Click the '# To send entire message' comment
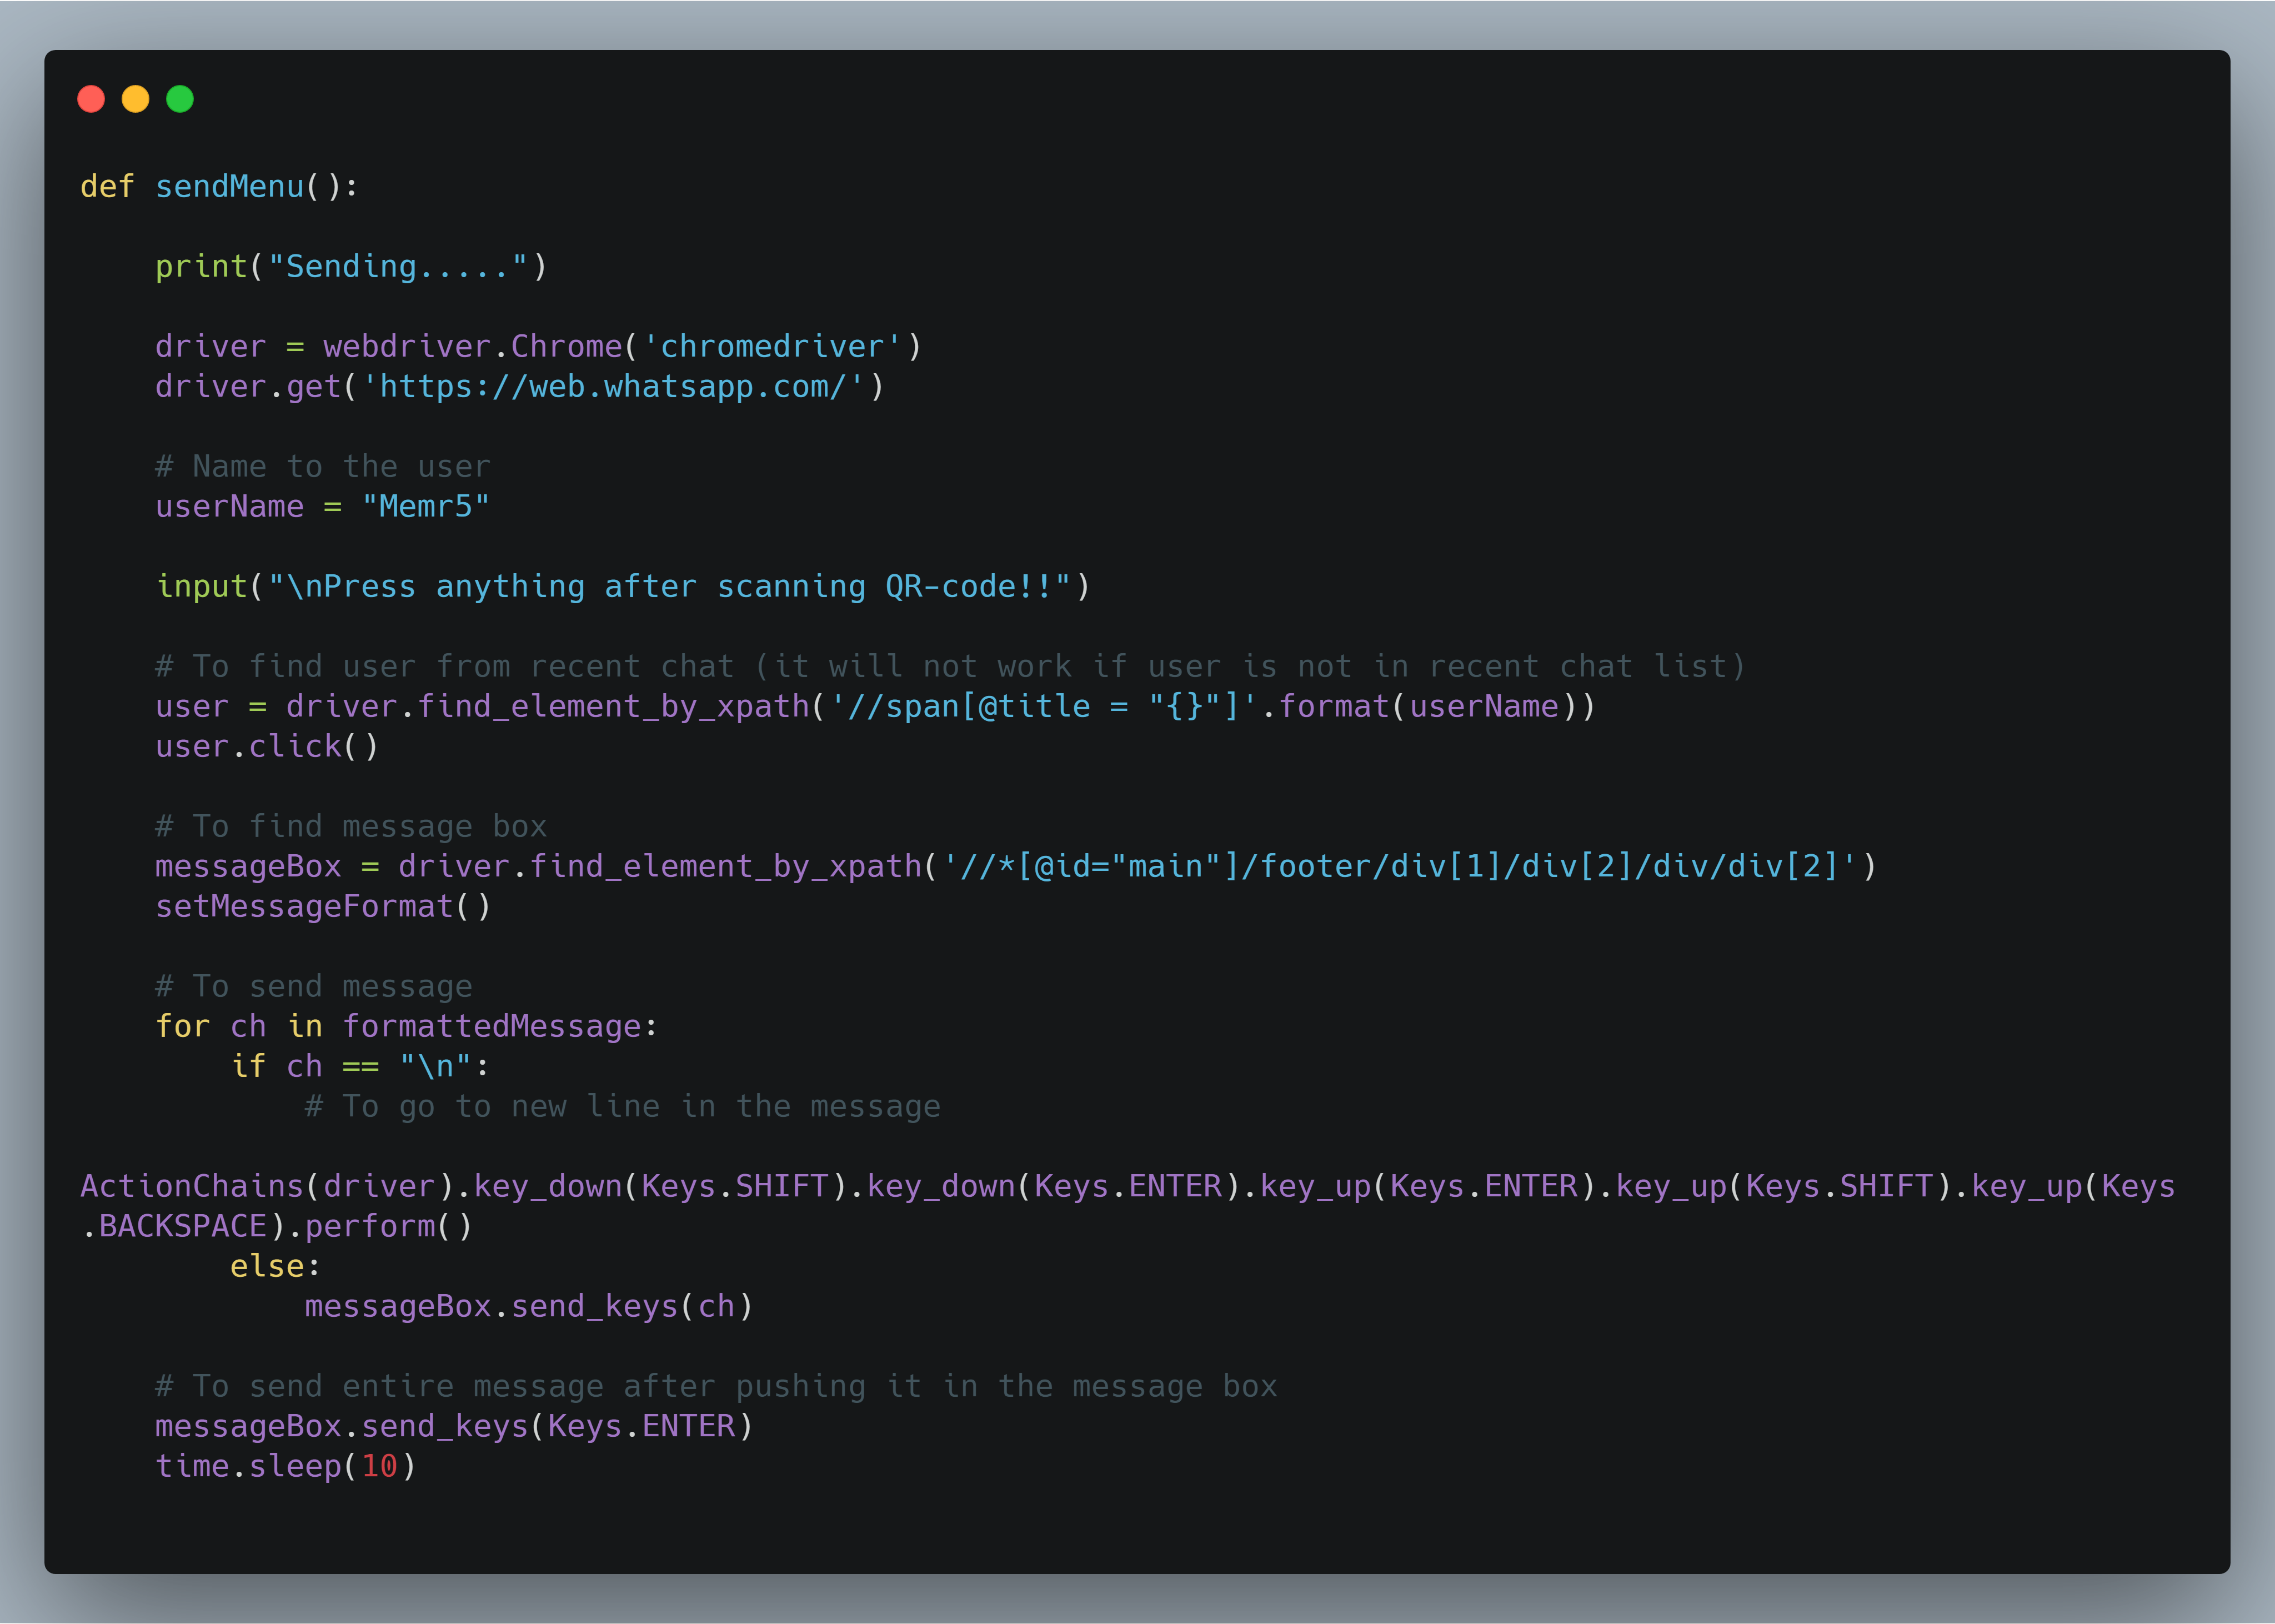The width and height of the screenshot is (2275, 1624). [716, 1387]
